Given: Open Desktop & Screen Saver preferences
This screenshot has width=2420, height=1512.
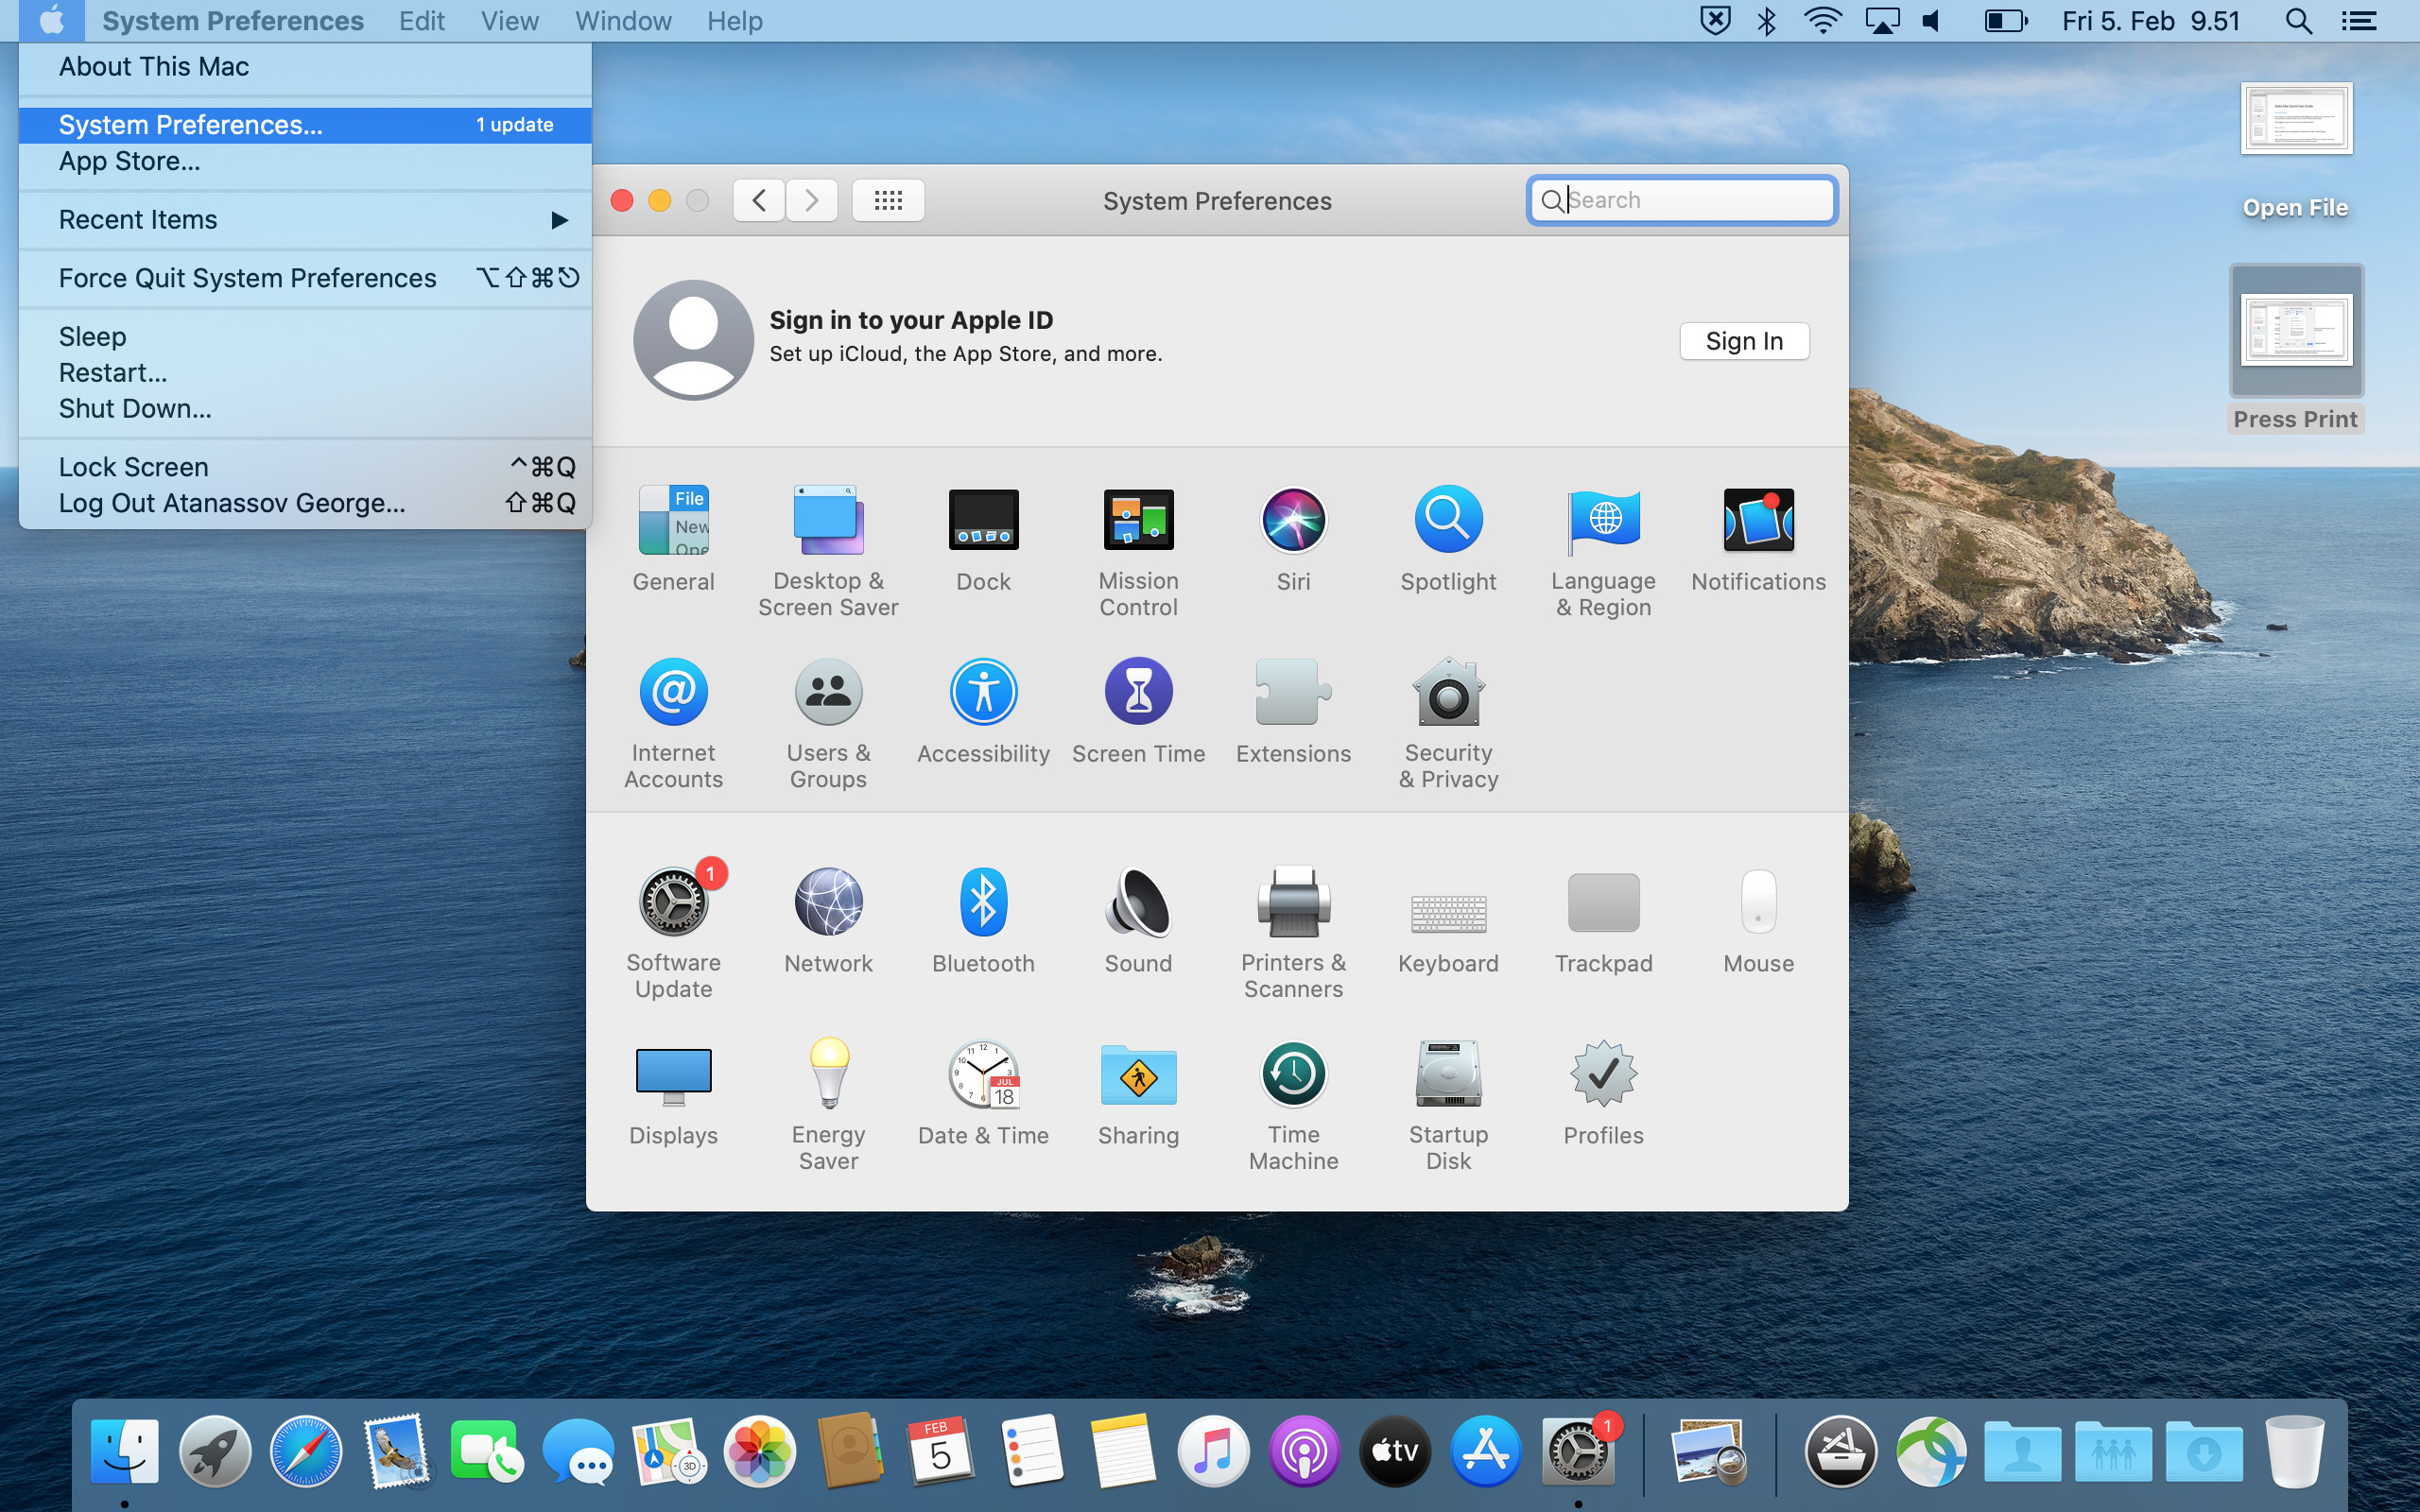Looking at the screenshot, I should tap(828, 551).
